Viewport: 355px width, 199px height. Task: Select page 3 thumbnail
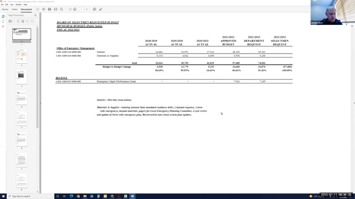click(22, 77)
